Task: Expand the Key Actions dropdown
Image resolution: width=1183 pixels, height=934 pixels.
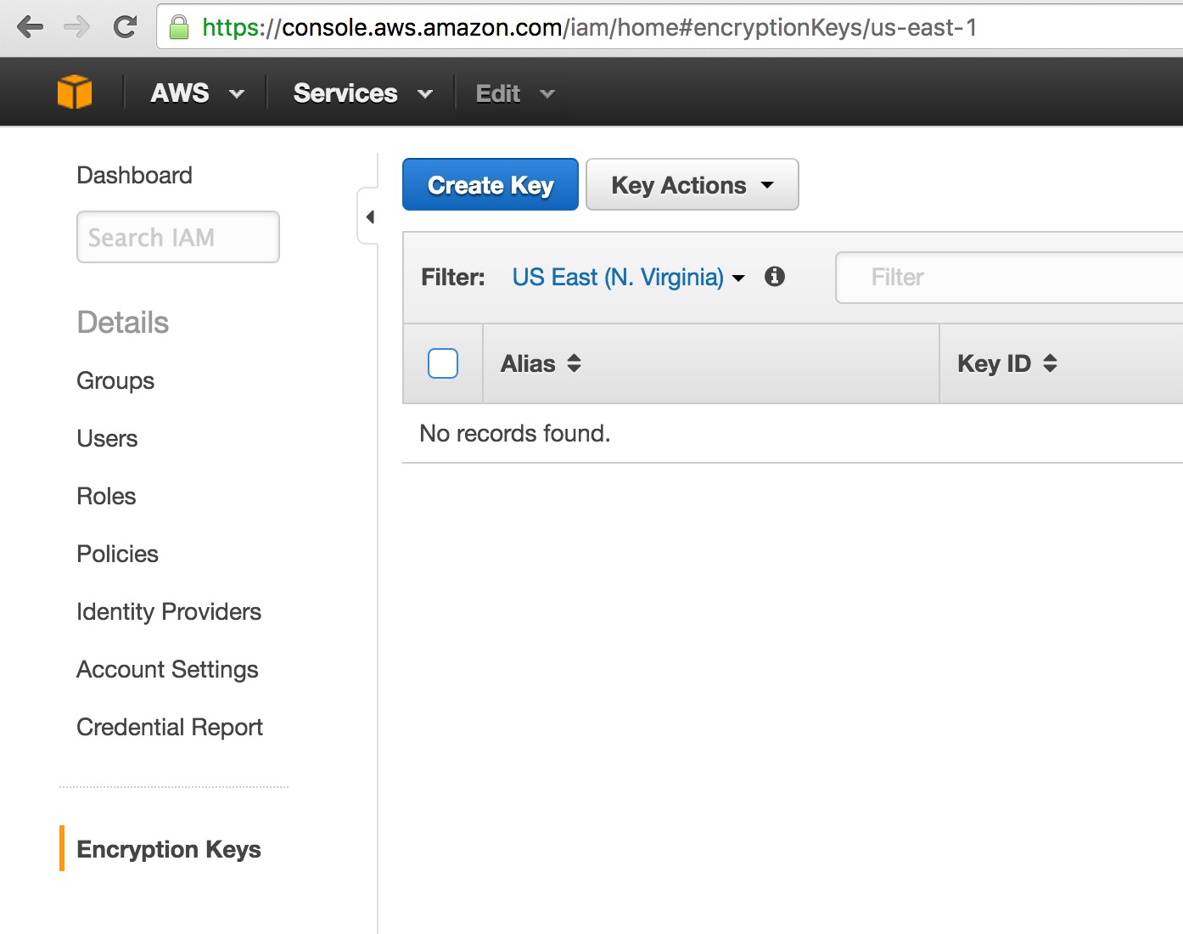Action: [x=692, y=184]
